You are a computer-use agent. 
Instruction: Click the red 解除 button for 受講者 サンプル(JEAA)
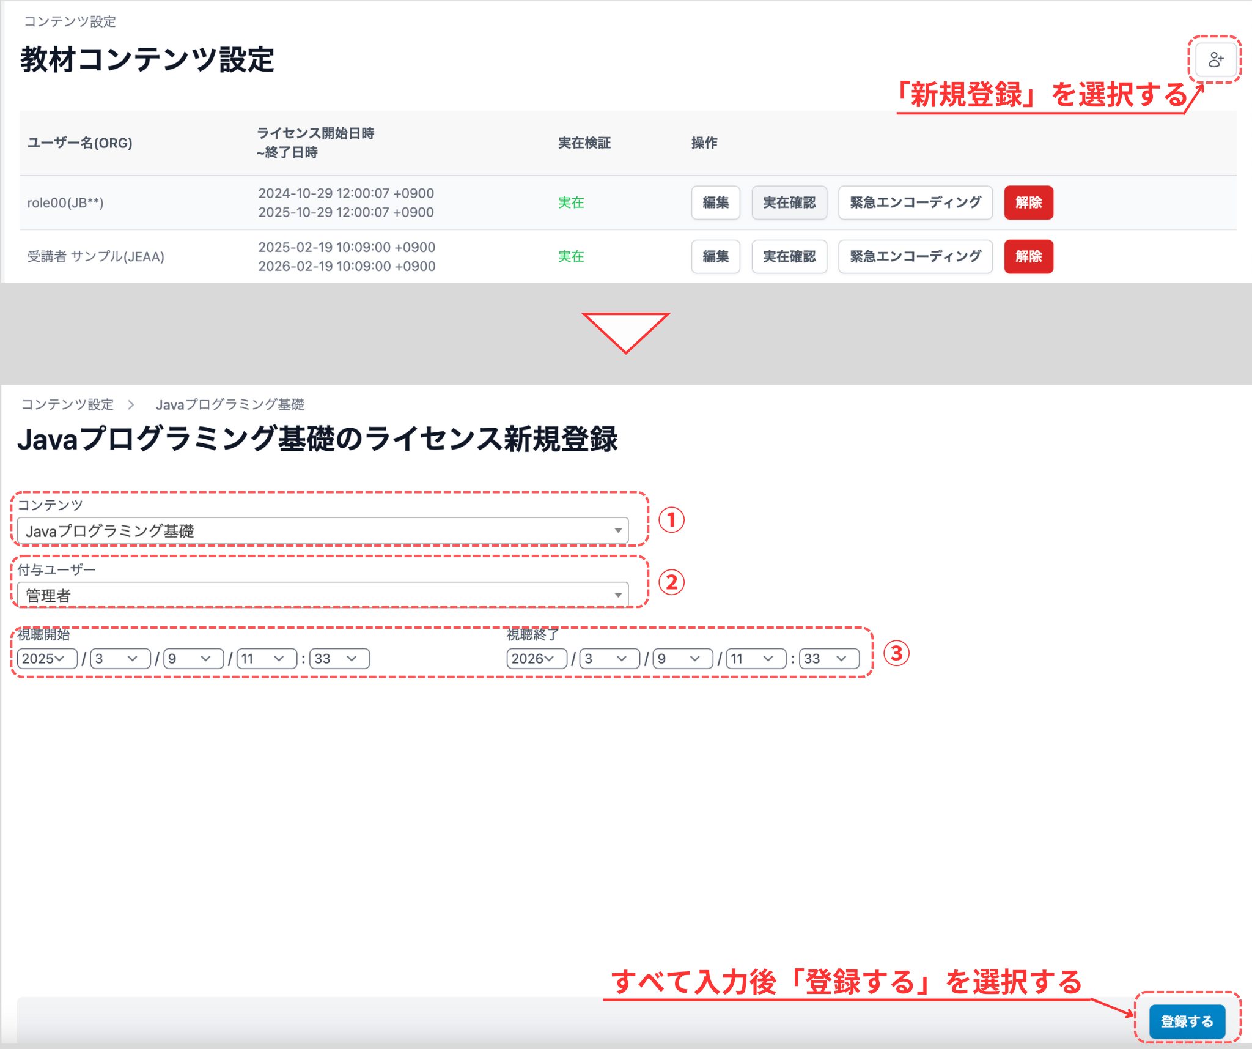coord(1028,256)
